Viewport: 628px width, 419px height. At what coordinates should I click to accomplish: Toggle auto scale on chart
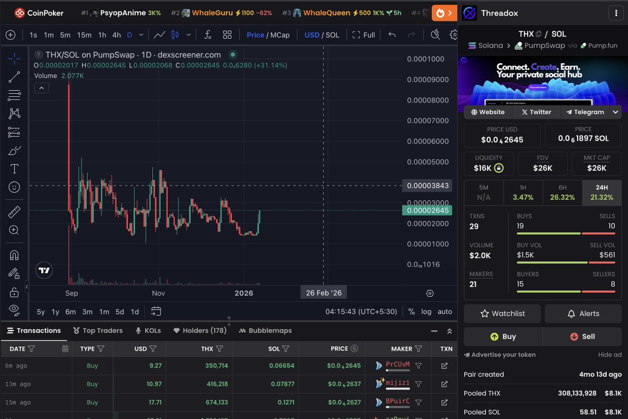[x=445, y=312]
